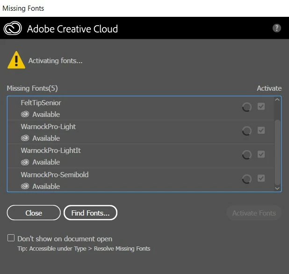This screenshot has width=289, height=274.
Task: Click Available status under WarnockPro-Semibold
Action: [46, 186]
